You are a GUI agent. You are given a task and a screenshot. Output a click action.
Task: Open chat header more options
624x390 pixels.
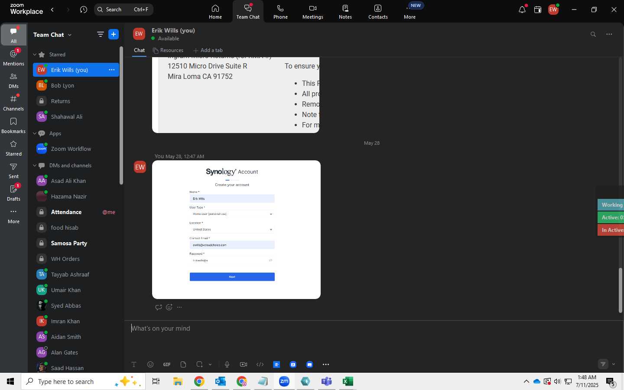609,34
